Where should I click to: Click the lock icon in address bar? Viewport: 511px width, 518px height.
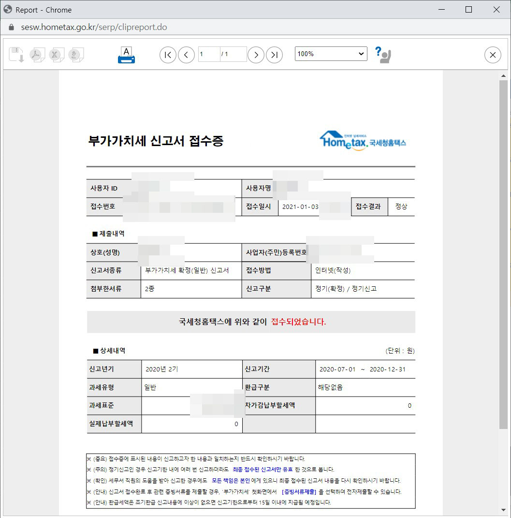pyautogui.click(x=11, y=27)
